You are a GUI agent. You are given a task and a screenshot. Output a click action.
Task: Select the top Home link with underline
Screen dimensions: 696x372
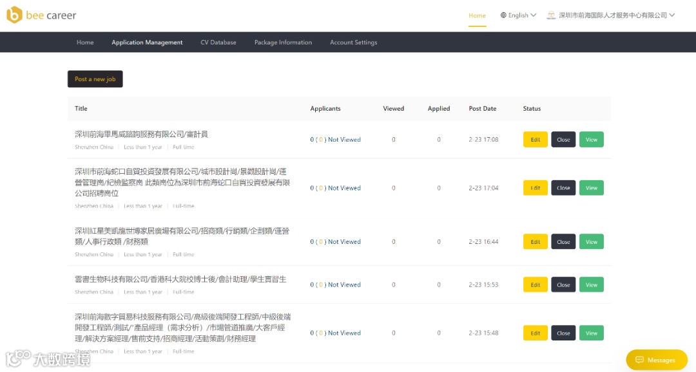click(x=477, y=15)
